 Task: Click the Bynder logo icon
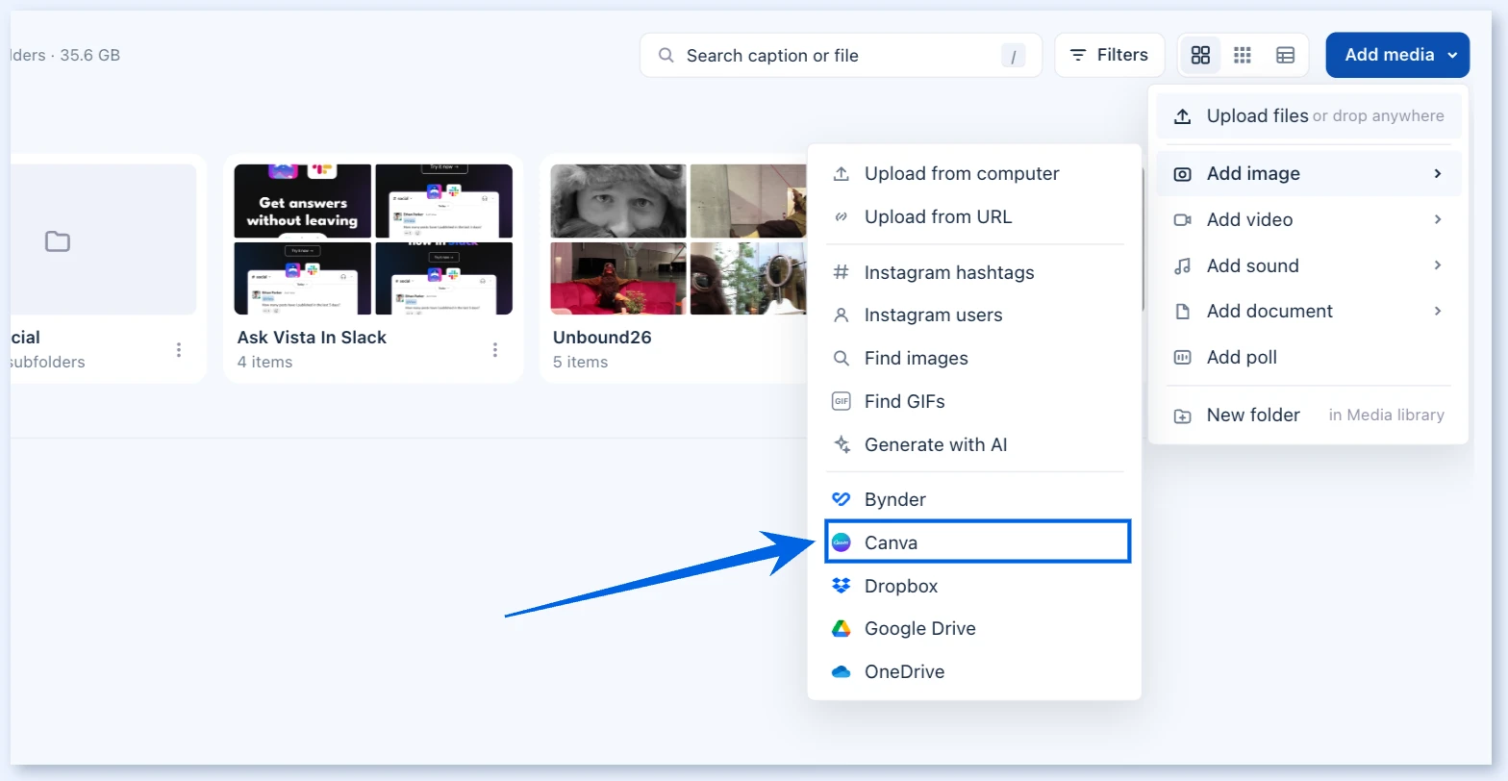pyautogui.click(x=842, y=499)
